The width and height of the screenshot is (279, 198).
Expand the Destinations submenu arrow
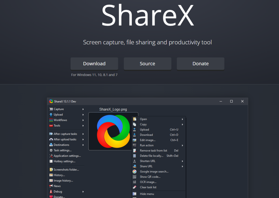pyautogui.click(x=83, y=145)
